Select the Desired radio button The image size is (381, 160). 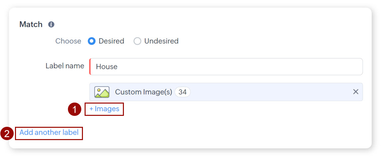click(x=92, y=41)
